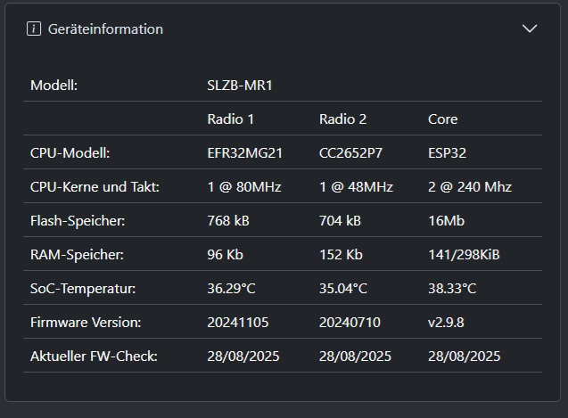
Task: Click the v2.9.8 core firmware version
Action: coord(446,323)
